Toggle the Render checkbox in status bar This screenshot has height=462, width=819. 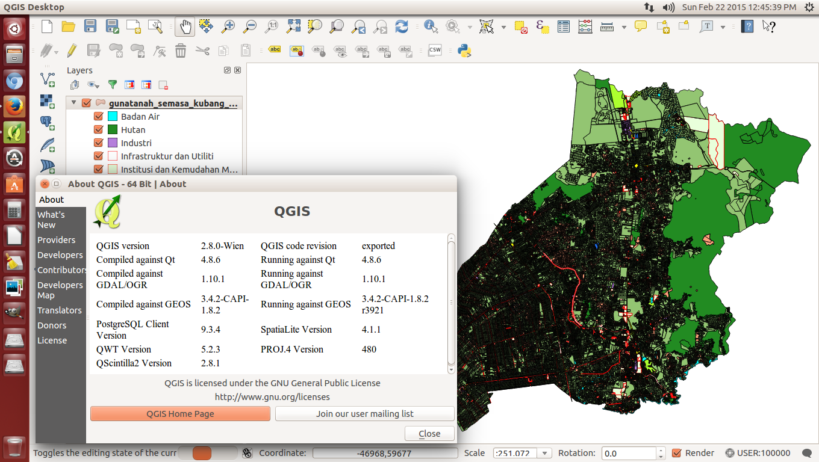(x=676, y=453)
